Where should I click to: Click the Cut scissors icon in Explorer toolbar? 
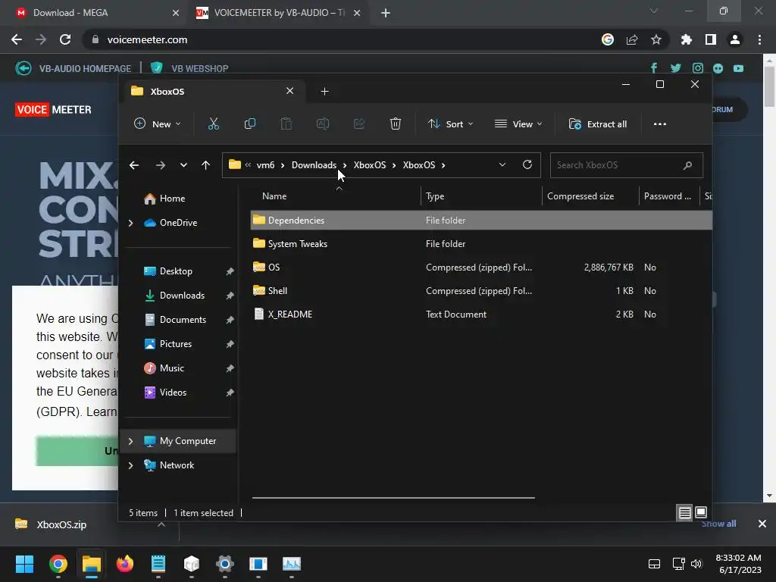click(x=213, y=124)
